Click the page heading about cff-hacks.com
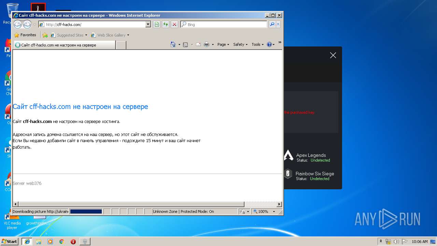Screen dimensions: 437x246 (80, 107)
